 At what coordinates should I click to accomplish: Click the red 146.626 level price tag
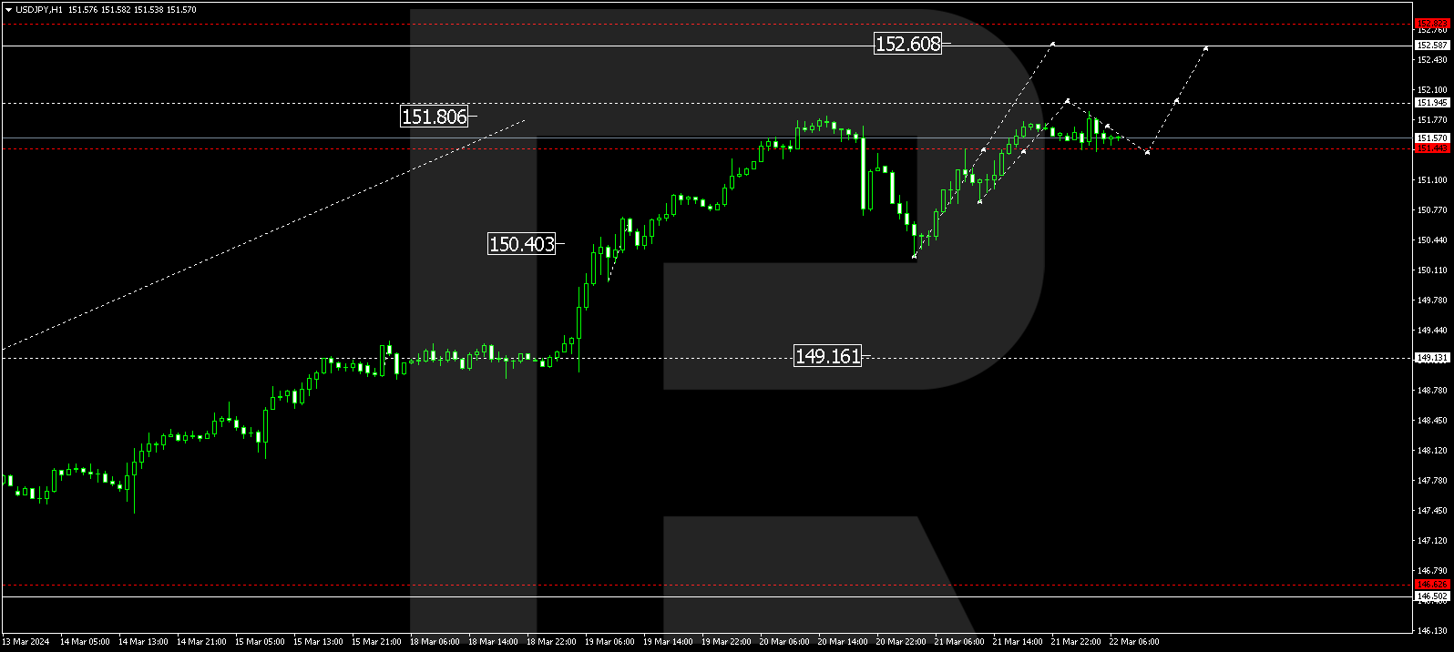coord(1432,585)
